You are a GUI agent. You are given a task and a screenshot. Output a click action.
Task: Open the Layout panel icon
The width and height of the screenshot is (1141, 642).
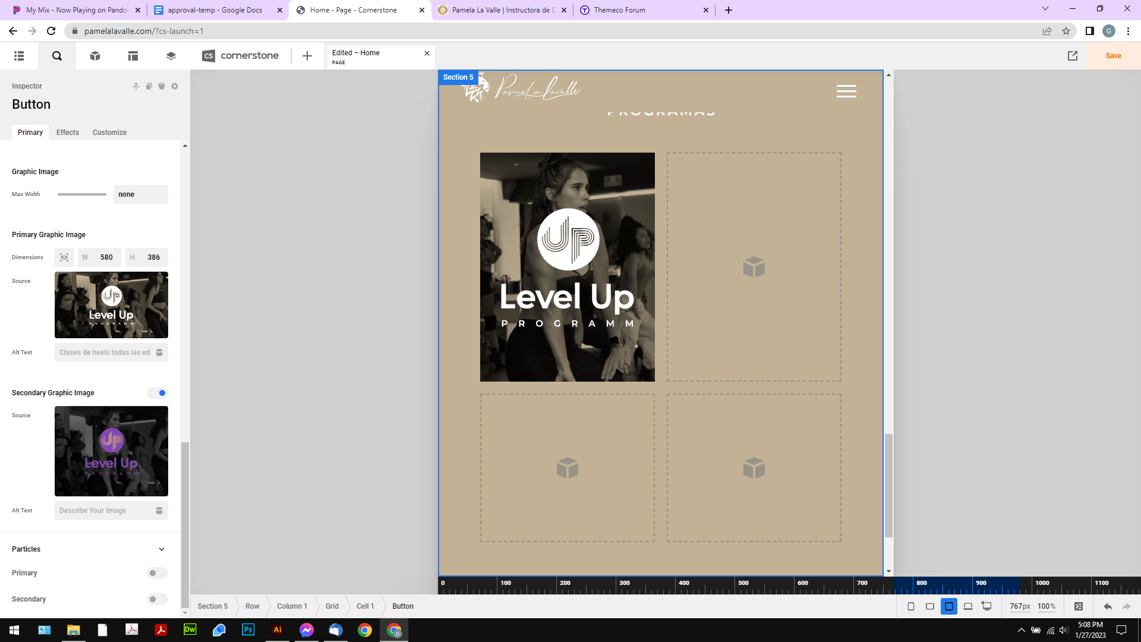point(133,56)
